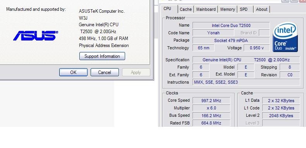Click the disabled Apply button
Image resolution: width=306 pixels, height=148 pixels.
pyautogui.click(x=136, y=72)
